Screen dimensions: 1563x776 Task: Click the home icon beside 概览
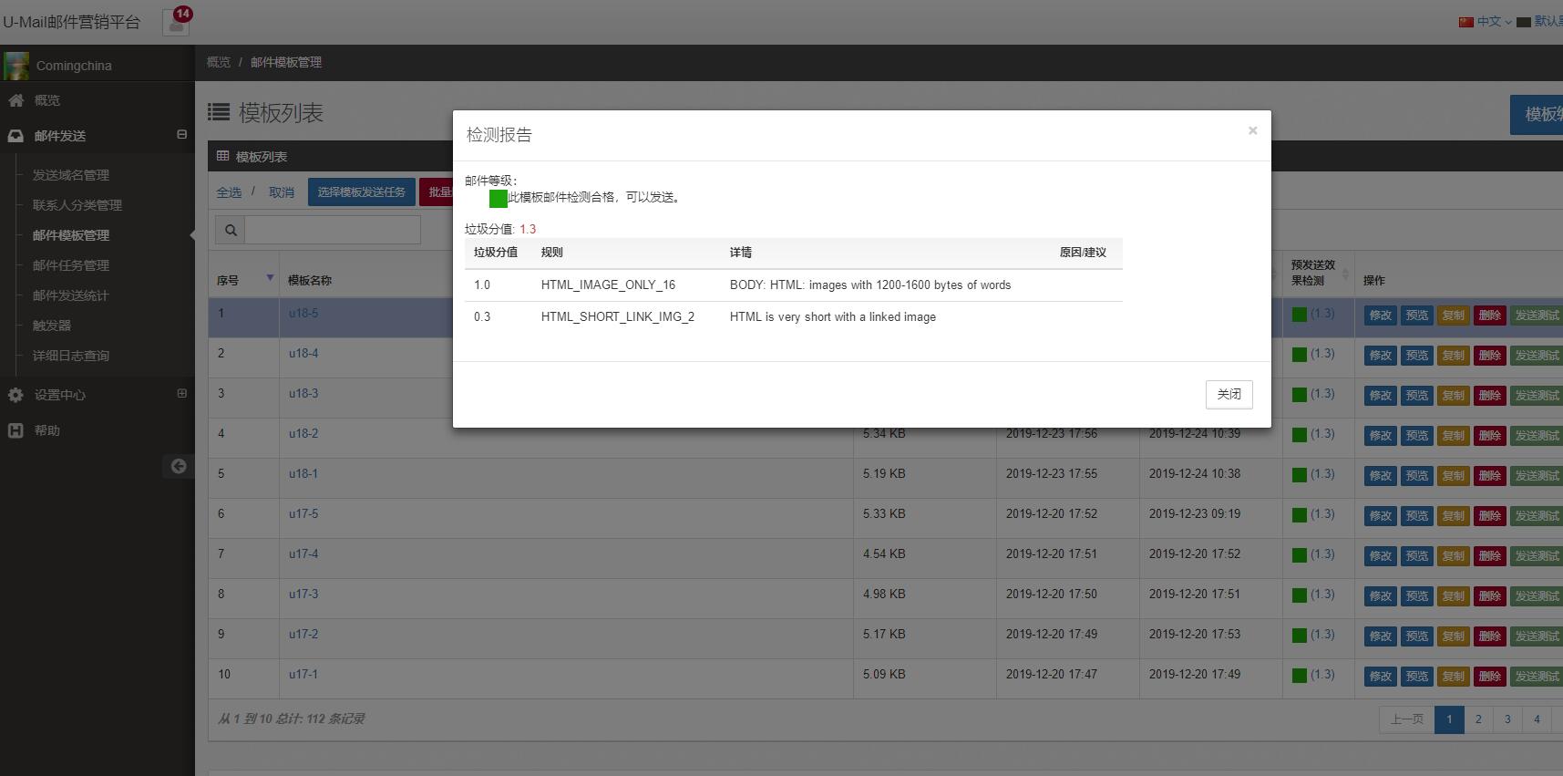point(16,100)
